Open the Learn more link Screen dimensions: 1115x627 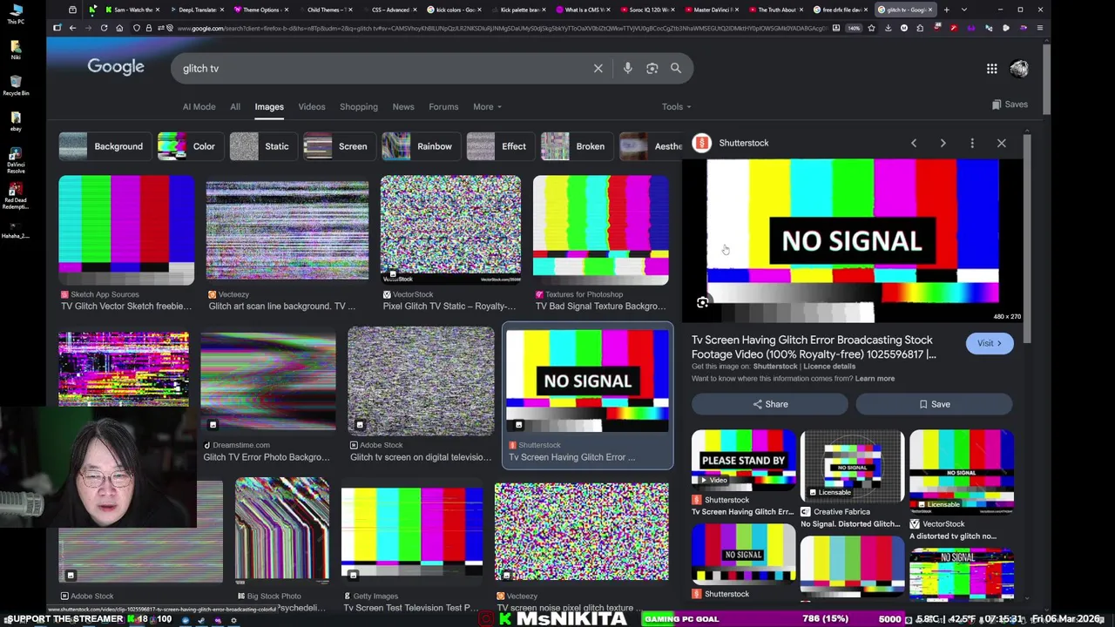click(x=875, y=379)
